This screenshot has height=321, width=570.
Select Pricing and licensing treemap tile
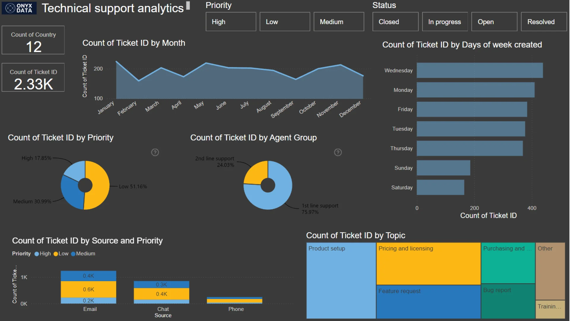pyautogui.click(x=428, y=264)
